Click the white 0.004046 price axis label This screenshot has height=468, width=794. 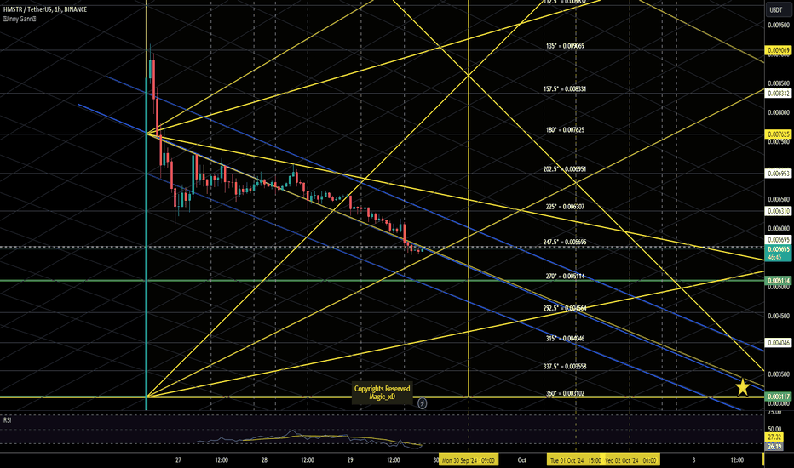coord(779,343)
